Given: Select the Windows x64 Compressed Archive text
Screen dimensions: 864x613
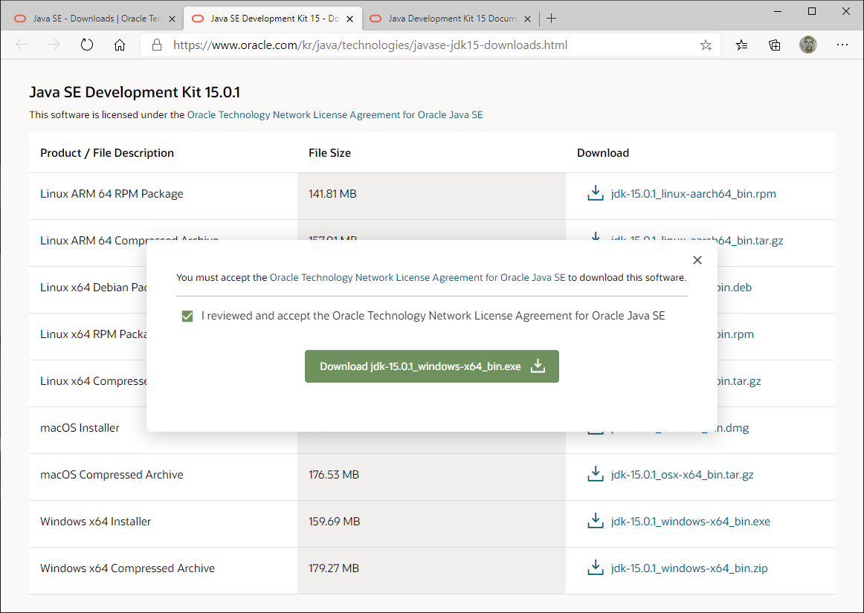Looking at the screenshot, I should pos(127,568).
